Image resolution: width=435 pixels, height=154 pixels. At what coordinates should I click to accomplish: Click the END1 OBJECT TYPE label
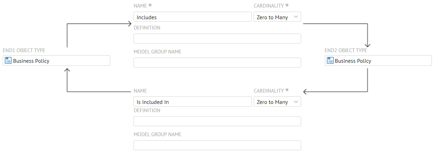coord(24,50)
